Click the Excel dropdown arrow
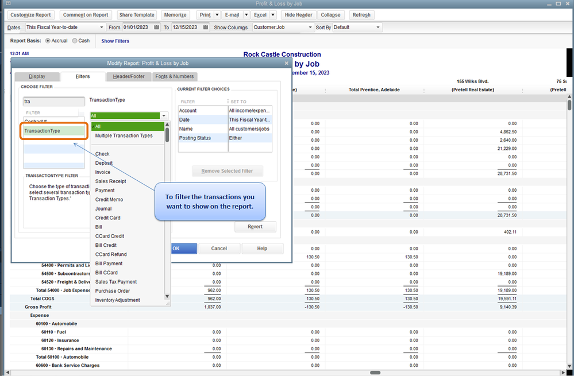This screenshot has height=376, width=574. coord(275,15)
